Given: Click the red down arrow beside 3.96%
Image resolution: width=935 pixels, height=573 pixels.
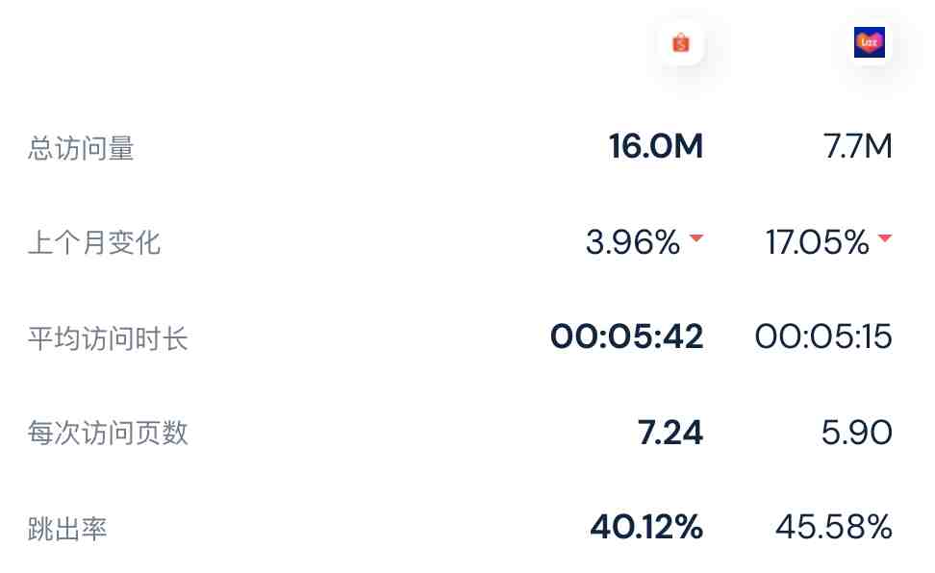Looking at the screenshot, I should click(x=695, y=237).
